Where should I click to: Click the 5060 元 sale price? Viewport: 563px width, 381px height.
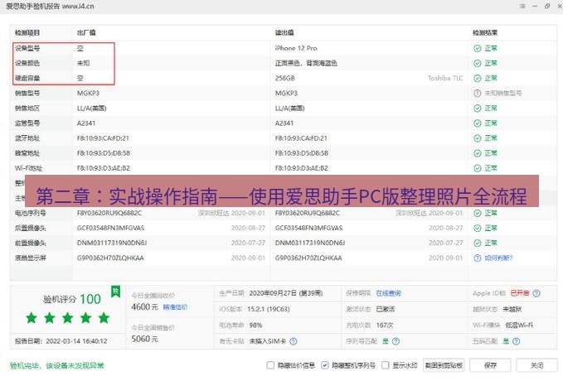tap(145, 339)
